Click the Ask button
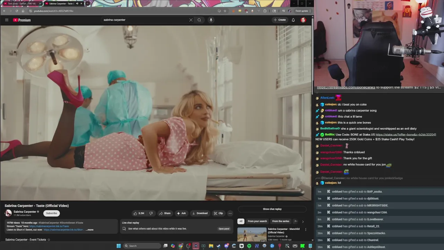The image size is (444, 250). (181, 213)
